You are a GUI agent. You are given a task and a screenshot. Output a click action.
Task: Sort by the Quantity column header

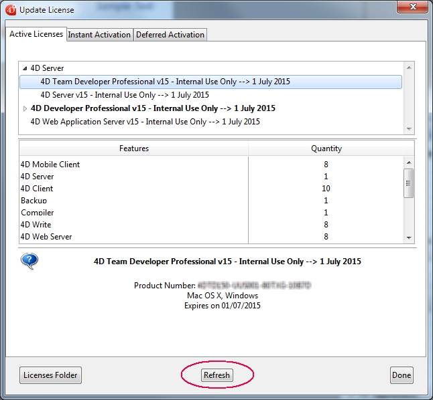(326, 148)
